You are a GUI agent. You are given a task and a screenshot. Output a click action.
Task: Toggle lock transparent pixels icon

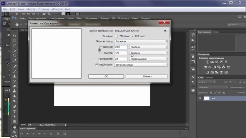click(x=211, y=93)
